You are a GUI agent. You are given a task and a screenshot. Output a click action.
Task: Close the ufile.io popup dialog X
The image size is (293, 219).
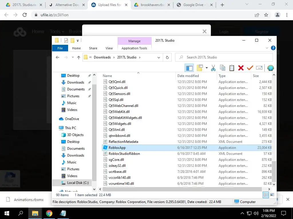[x=204, y=31]
